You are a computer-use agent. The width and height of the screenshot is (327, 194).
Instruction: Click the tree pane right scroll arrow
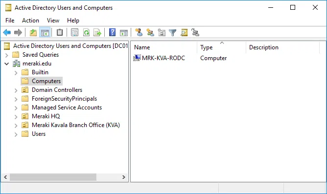(x=124, y=177)
